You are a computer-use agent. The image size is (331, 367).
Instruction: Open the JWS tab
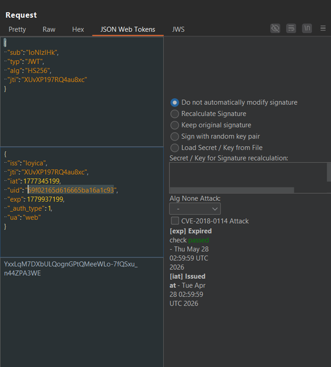[x=178, y=29]
